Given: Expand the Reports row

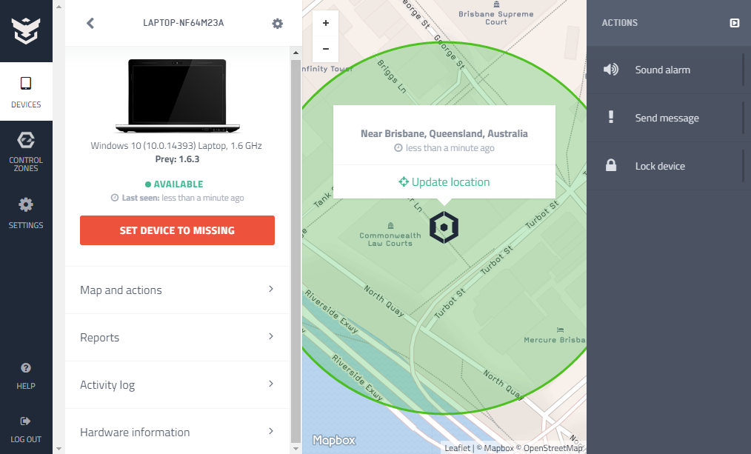Looking at the screenshot, I should 177,337.
